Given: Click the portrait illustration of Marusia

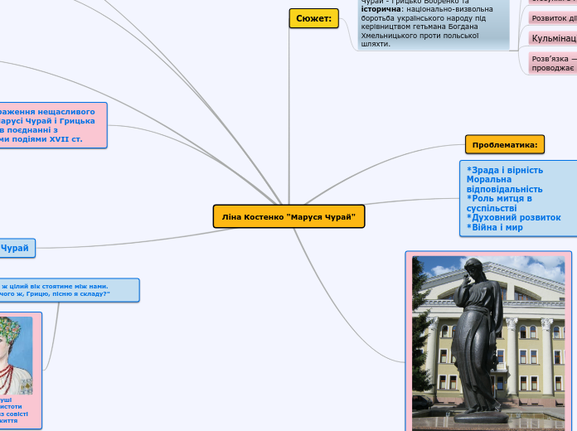Looking at the screenshot, I should pyautogui.click(x=17, y=356).
